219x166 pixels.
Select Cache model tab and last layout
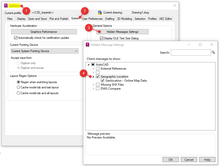[x=18, y=87]
